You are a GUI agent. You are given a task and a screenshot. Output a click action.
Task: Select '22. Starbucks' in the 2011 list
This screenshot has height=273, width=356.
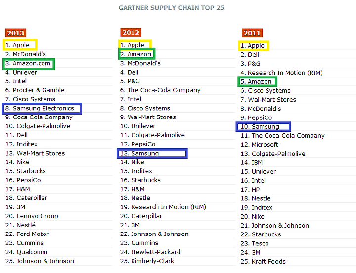[x=261, y=234]
